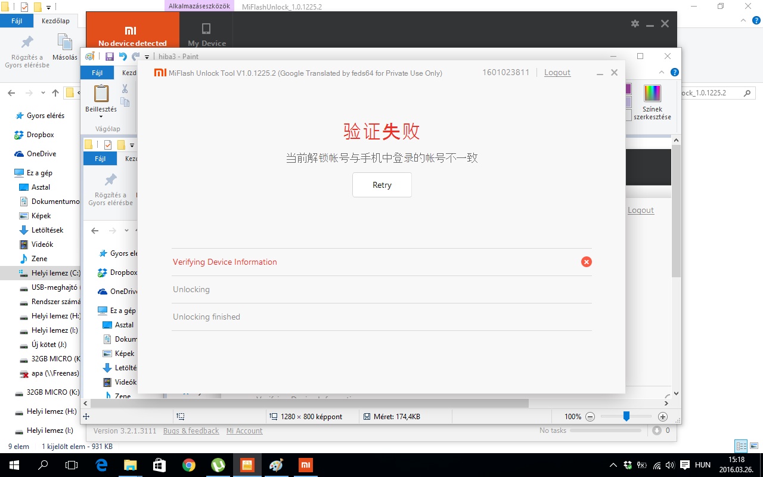Click the zoom out minus button in Paint
Screen dimensions: 763x477
coord(590,417)
